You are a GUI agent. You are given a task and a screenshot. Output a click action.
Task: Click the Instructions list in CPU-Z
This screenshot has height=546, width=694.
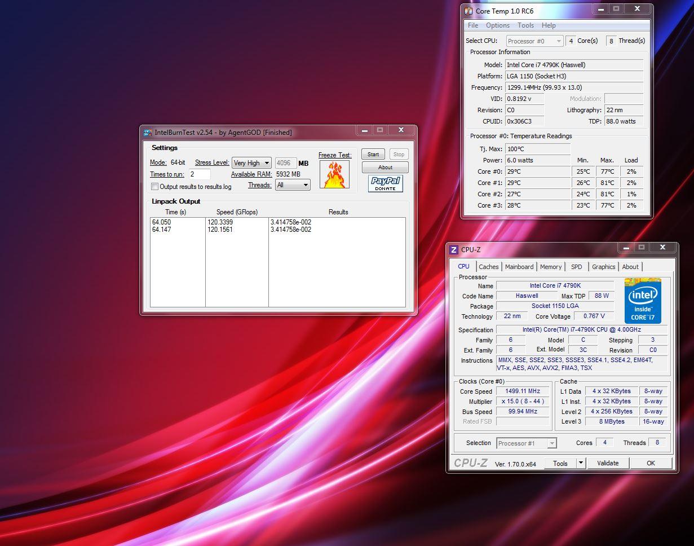pyautogui.click(x=581, y=364)
